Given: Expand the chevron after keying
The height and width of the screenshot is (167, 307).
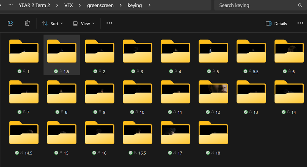Looking at the screenshot, I should pyautogui.click(x=149, y=5).
